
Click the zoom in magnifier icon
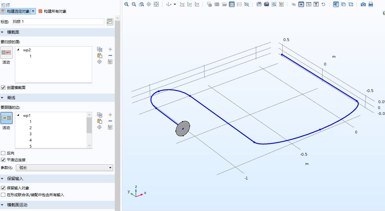[126, 4]
